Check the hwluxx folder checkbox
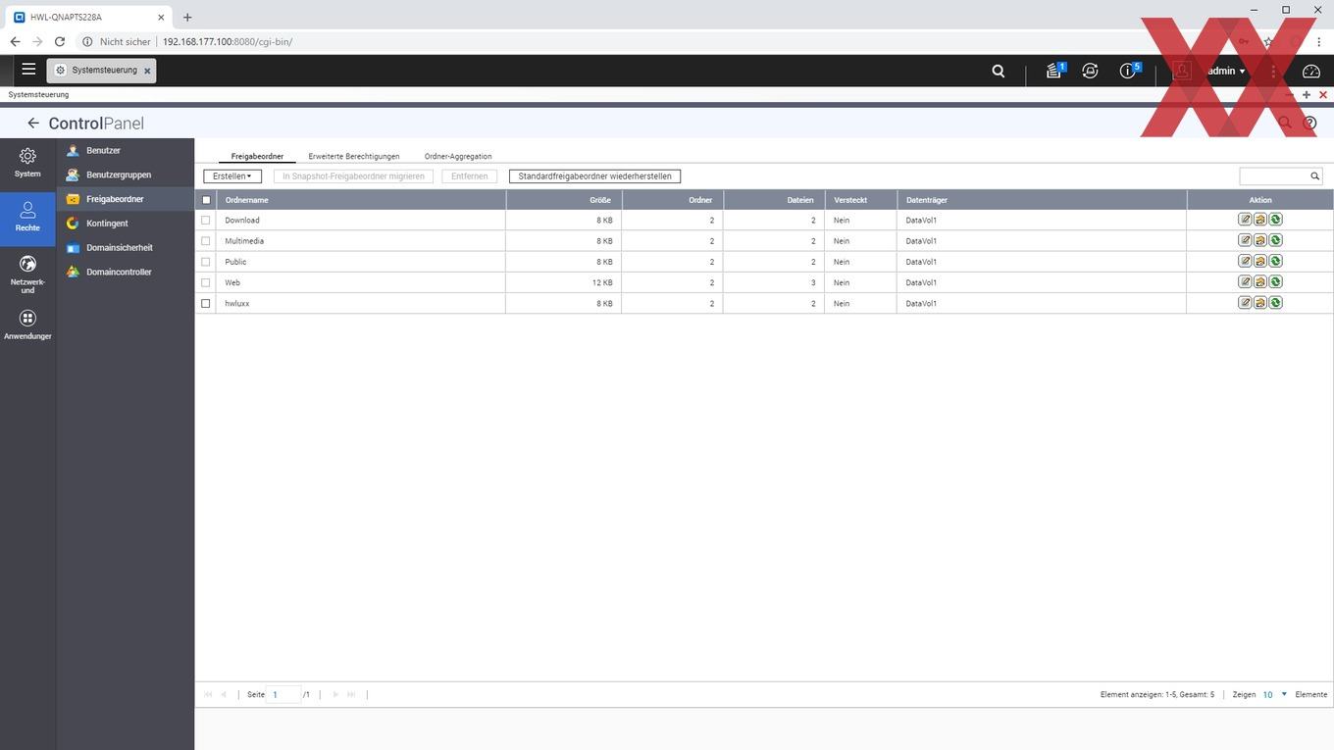 (x=206, y=304)
